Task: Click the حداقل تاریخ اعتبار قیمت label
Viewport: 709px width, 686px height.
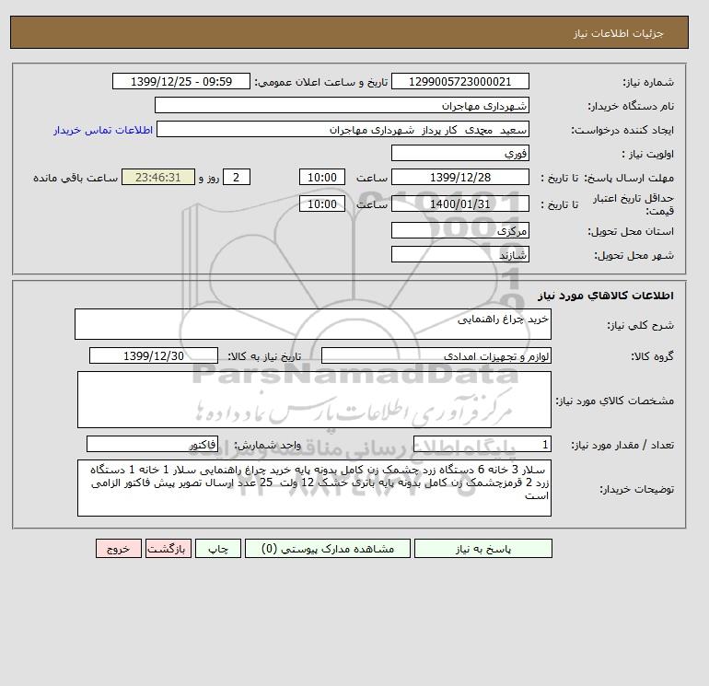Action: [633, 204]
